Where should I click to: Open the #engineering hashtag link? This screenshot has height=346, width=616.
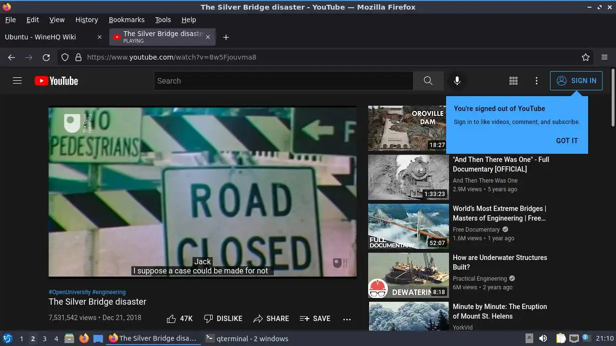pos(109,292)
